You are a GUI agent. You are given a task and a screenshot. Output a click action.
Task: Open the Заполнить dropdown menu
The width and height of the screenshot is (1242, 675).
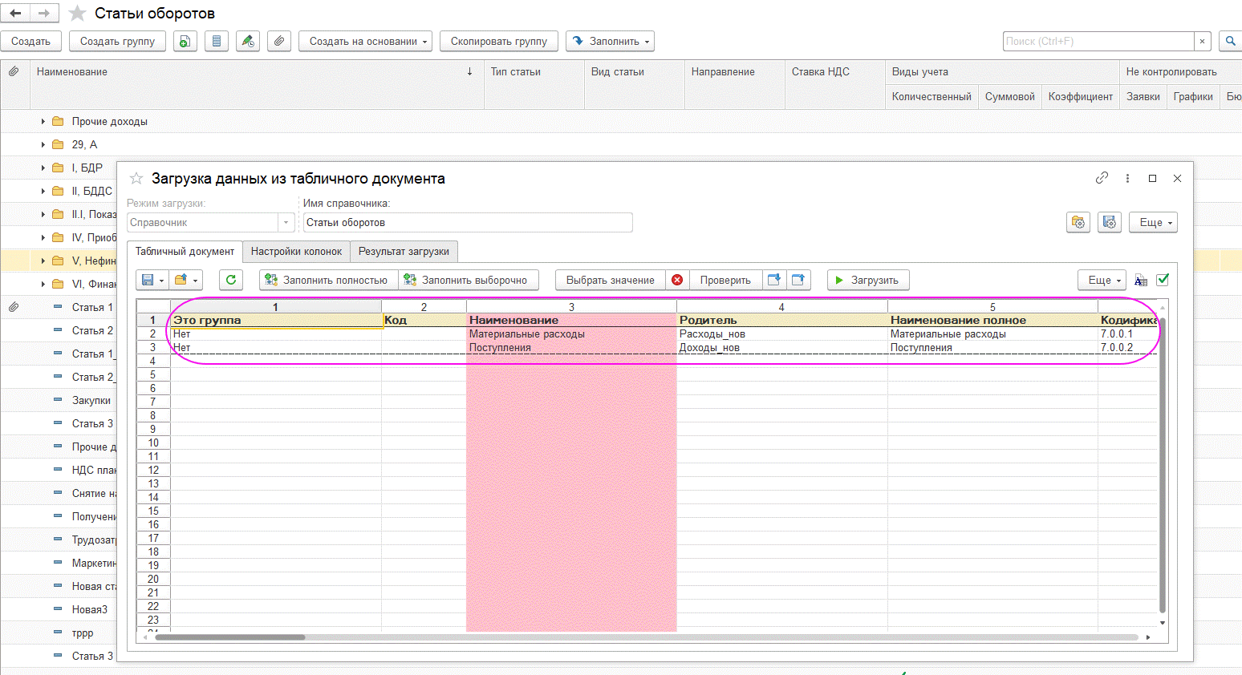click(x=610, y=41)
